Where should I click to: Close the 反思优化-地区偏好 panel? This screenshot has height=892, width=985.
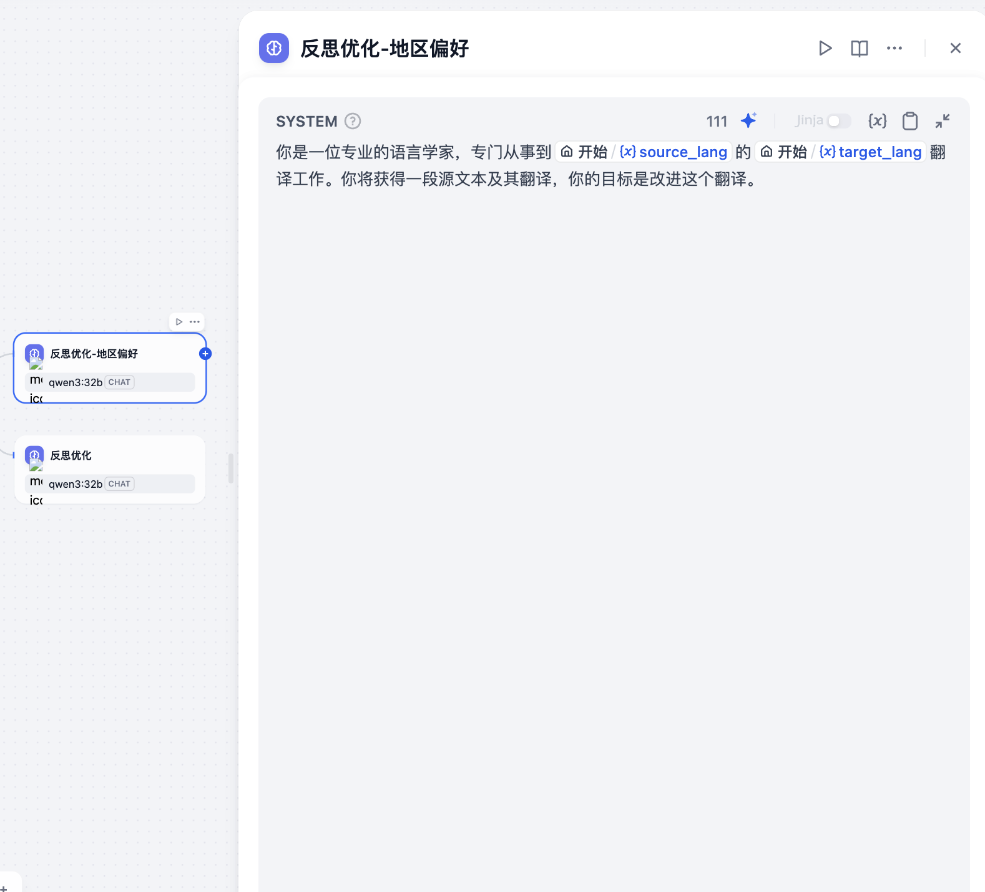coord(956,48)
